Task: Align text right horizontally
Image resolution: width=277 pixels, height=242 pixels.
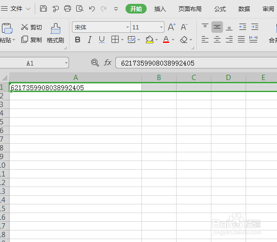Action: pos(229,40)
